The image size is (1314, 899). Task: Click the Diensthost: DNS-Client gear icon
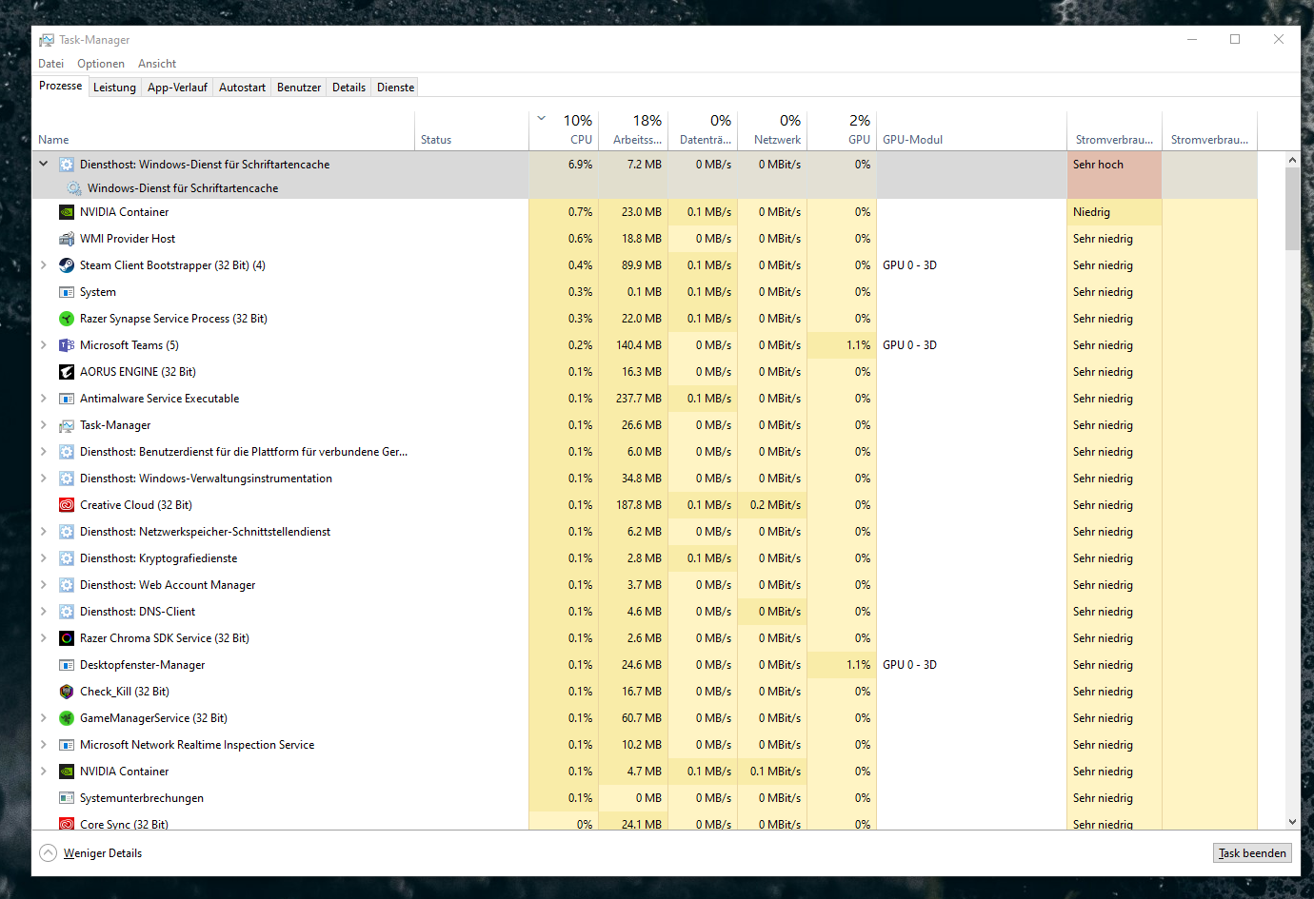(67, 612)
